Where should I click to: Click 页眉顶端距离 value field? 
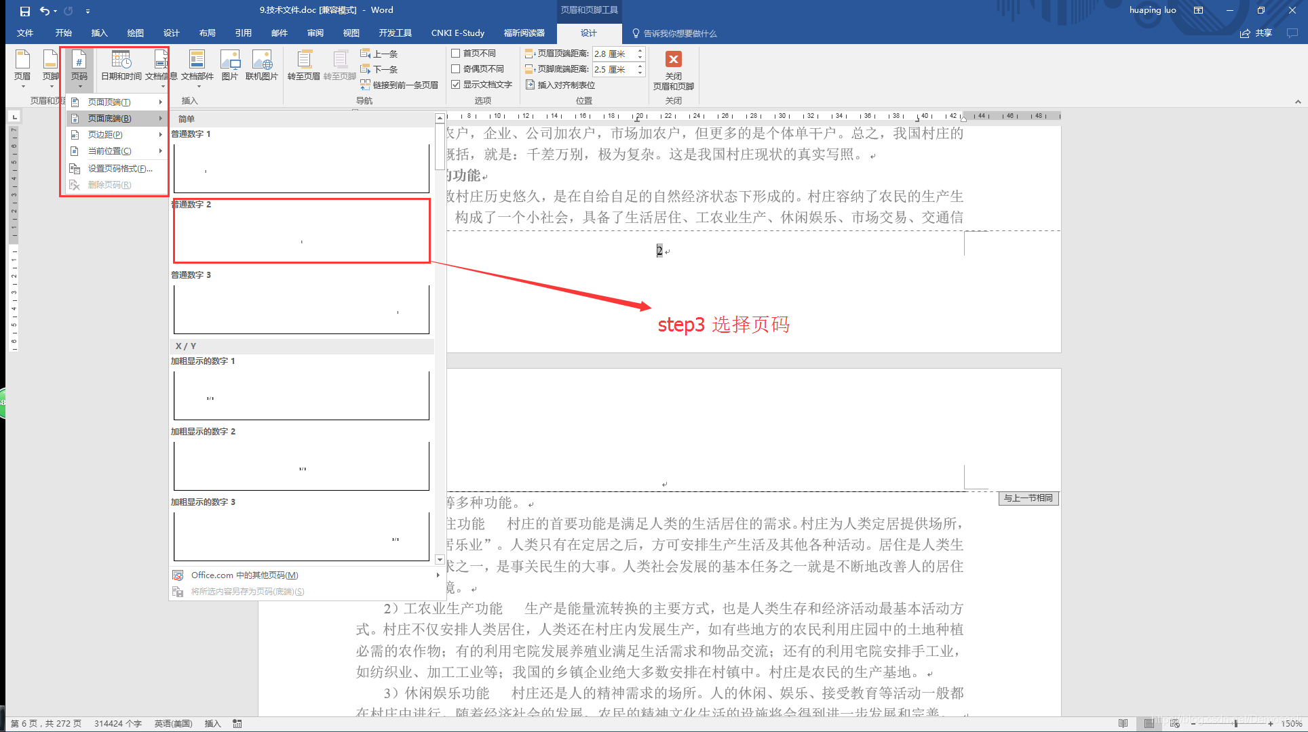tap(613, 54)
